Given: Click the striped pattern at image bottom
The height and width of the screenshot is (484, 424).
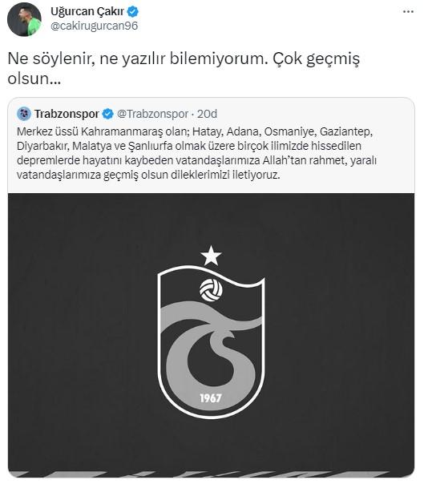Looking at the screenshot, I should [212, 474].
